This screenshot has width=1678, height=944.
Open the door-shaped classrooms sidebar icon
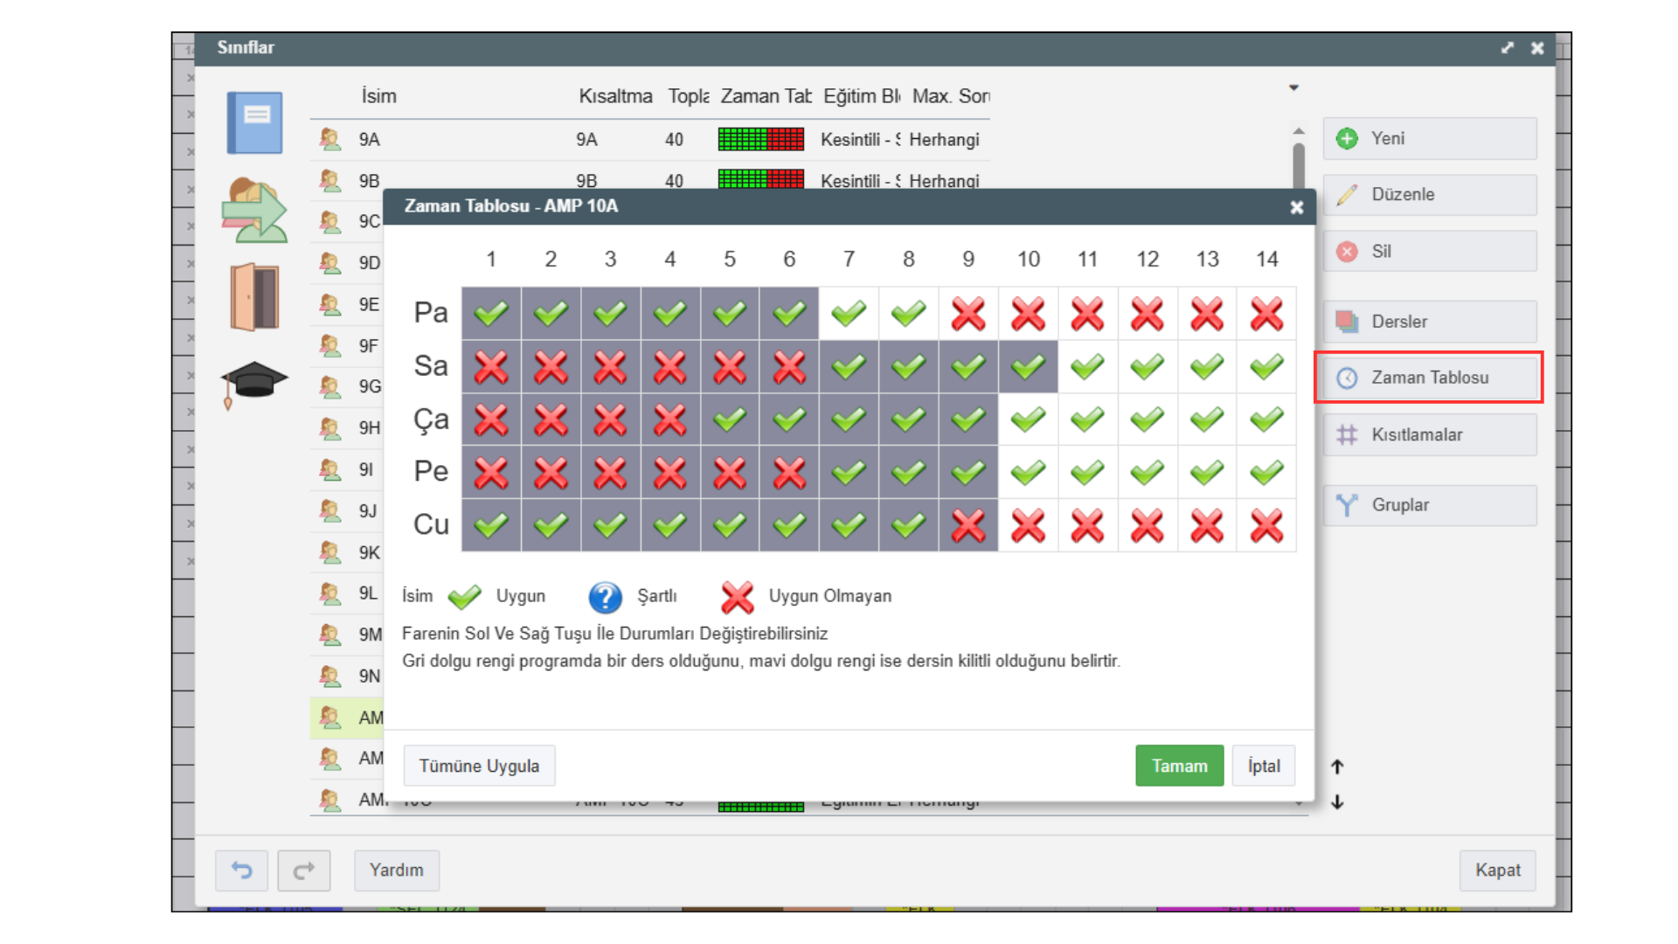coord(254,297)
